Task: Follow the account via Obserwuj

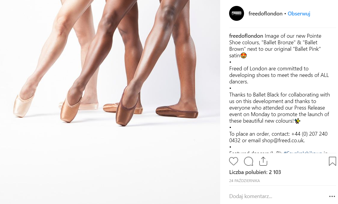Action: 299,14
